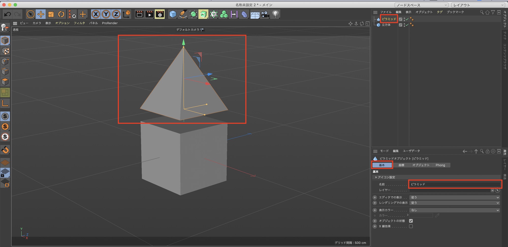Toggle the X axis lock
508x247 pixels.
click(x=96, y=14)
